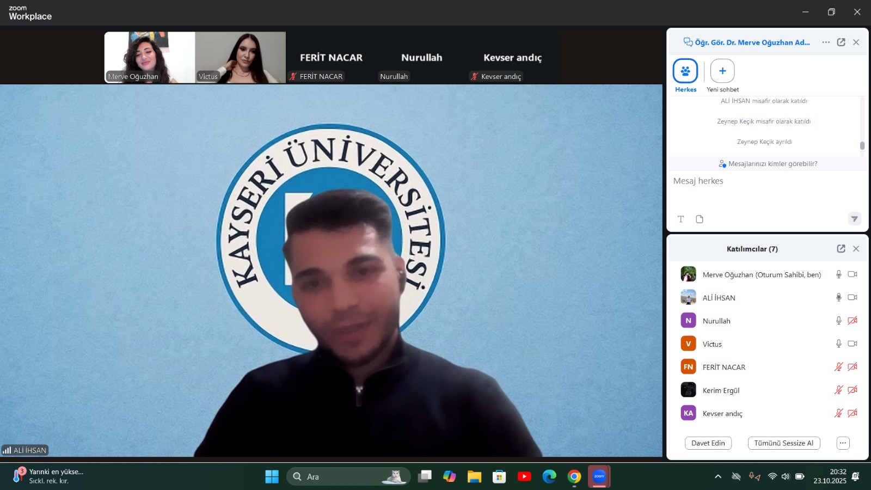
Task: Start a new chat with Yeni sohbet
Action: click(722, 71)
